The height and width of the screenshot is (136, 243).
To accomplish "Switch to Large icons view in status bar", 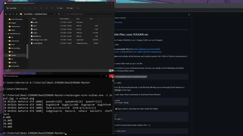I will click(x=113, y=71).
